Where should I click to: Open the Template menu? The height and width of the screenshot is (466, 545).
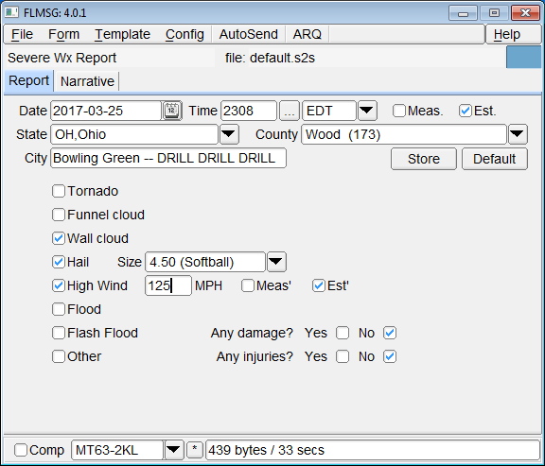[122, 34]
